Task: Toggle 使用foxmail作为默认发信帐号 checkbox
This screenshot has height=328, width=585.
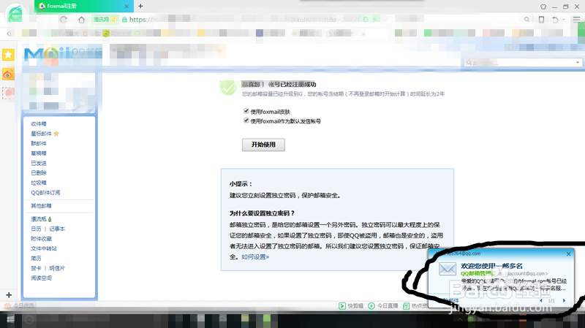Action: coord(246,120)
